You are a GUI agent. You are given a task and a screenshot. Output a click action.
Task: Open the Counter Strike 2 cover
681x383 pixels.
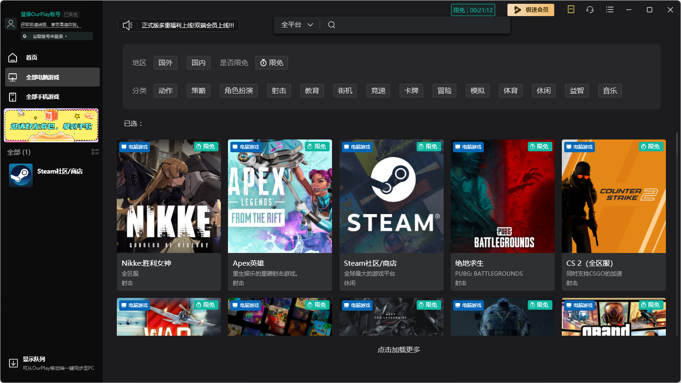614,196
